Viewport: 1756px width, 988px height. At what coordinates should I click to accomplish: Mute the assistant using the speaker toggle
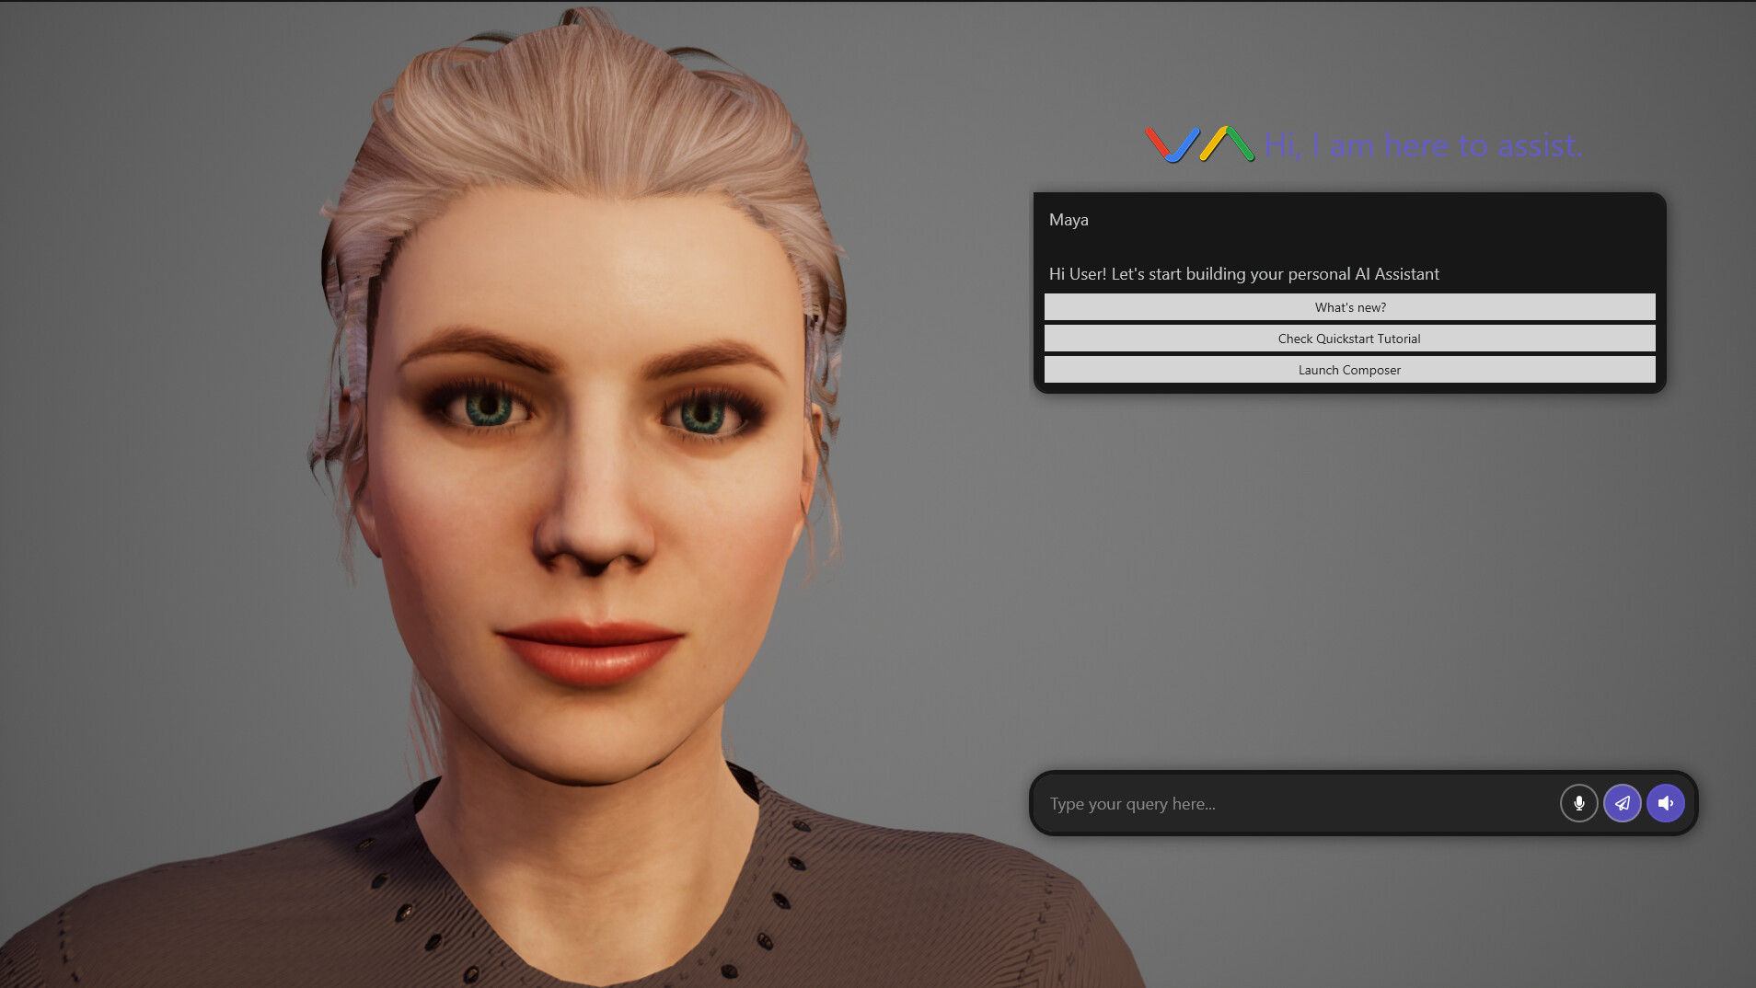pos(1664,803)
